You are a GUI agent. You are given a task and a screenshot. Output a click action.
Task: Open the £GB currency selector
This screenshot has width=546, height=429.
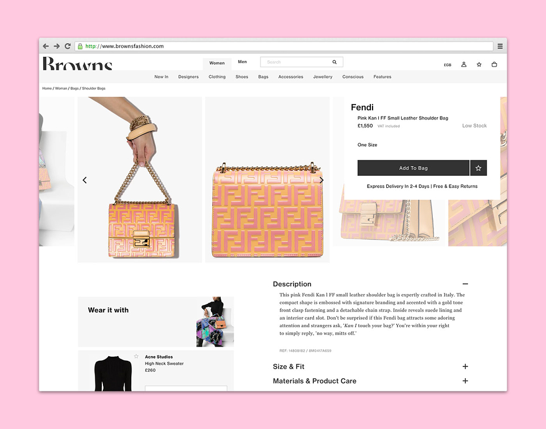click(448, 65)
